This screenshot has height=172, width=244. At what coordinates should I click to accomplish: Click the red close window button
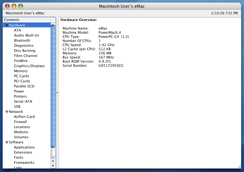pyautogui.click(x=7, y=6)
